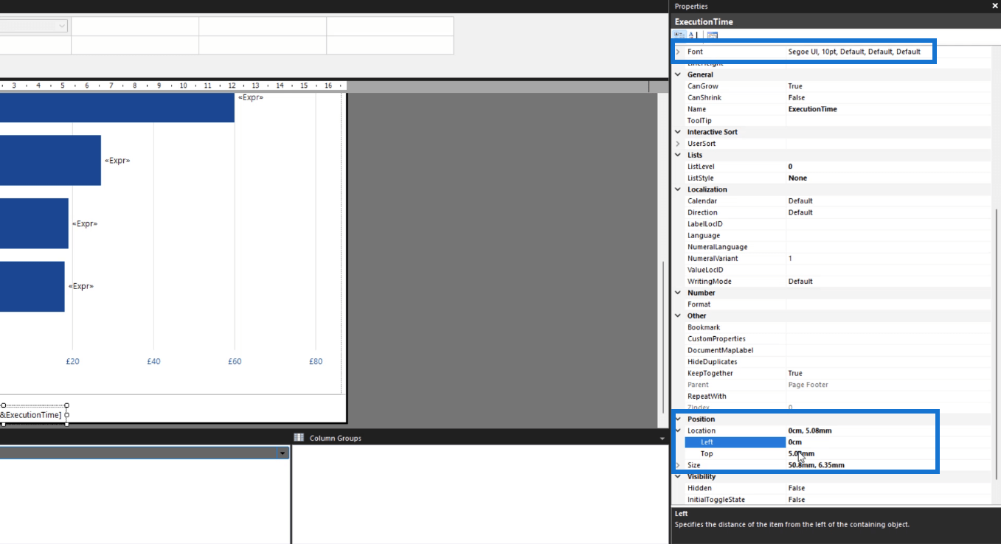The height and width of the screenshot is (544, 1001).
Task: Click the Font value Segoe UI, 10pt
Action: [x=854, y=52]
